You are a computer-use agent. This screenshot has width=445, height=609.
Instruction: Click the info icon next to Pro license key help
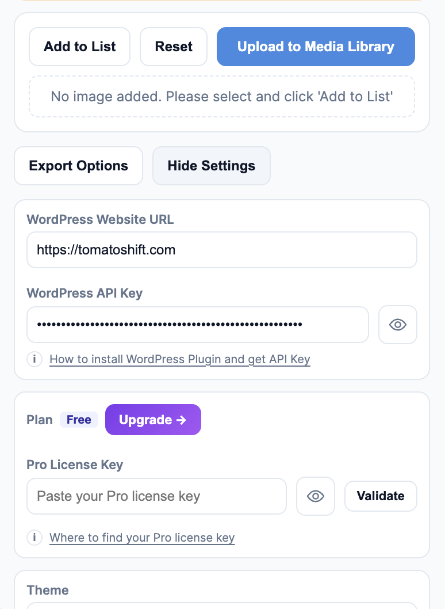(x=34, y=538)
